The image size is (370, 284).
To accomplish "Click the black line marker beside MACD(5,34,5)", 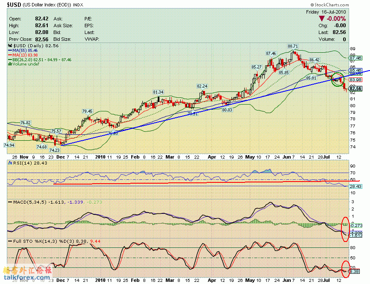I will click(x=10, y=202).
